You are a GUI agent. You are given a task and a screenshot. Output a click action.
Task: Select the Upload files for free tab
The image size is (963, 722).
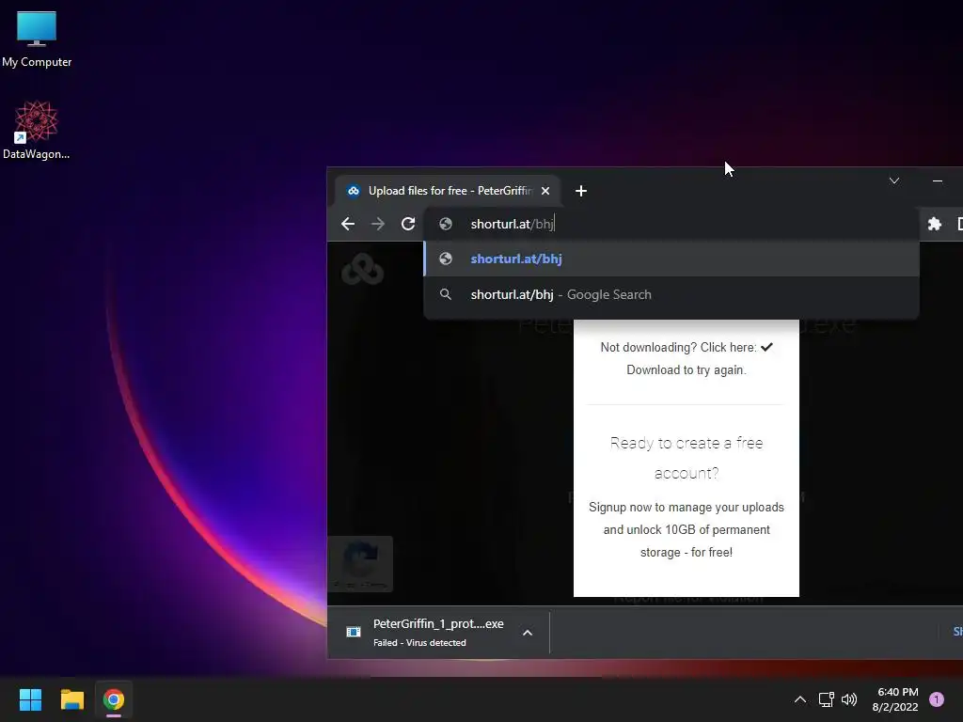pyautogui.click(x=447, y=191)
